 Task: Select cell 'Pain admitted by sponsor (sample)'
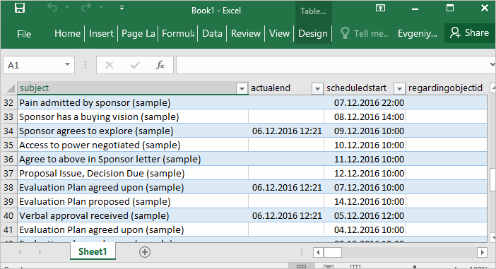(x=133, y=103)
